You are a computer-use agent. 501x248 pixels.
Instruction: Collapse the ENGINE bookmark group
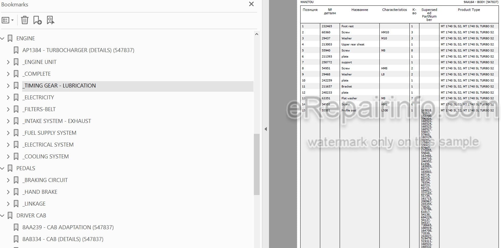[x=2, y=38]
